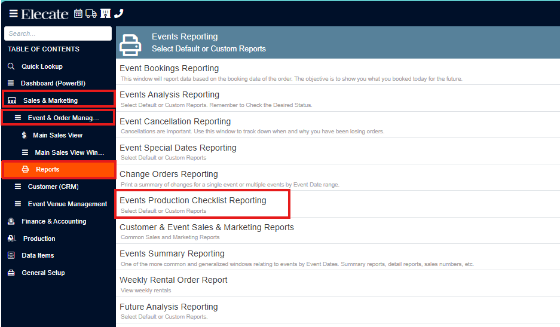560x327 pixels.
Task: Click the printer icon beside Reports
Action: pyautogui.click(x=25, y=169)
